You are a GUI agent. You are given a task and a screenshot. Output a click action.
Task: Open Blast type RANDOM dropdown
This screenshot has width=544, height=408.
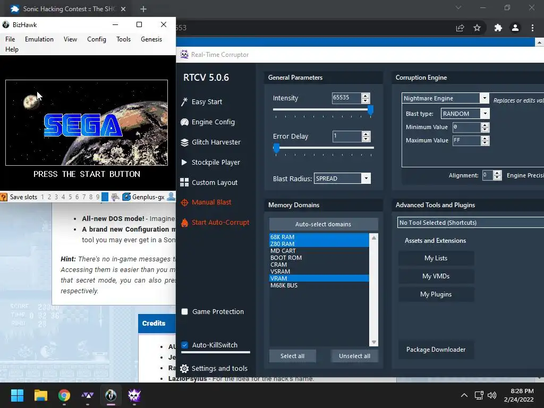pyautogui.click(x=486, y=114)
